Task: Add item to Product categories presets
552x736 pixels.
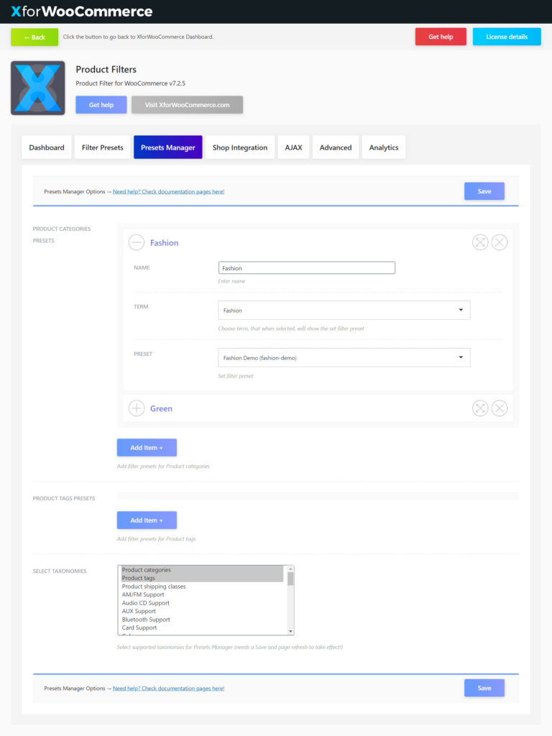Action: coord(147,447)
